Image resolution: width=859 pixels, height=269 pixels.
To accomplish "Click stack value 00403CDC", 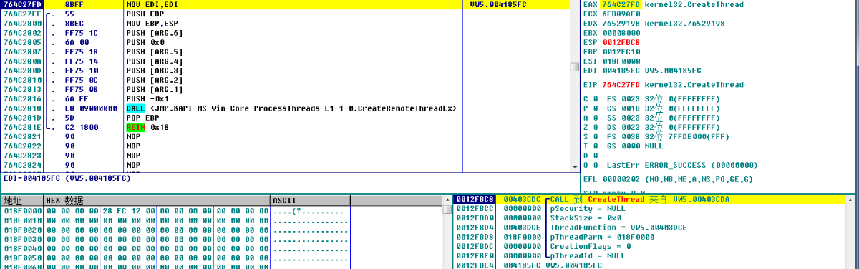I will [x=522, y=199].
